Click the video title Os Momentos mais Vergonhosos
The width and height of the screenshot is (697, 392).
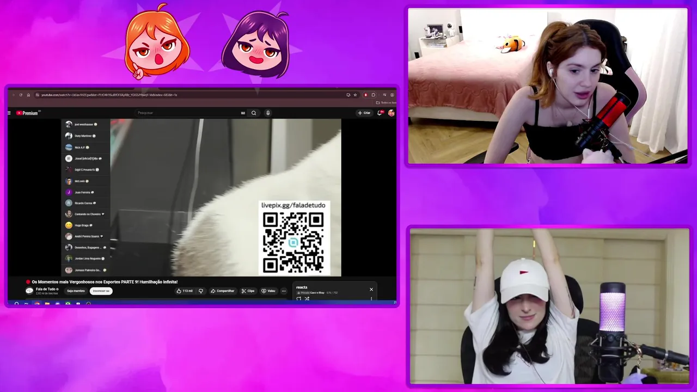coord(105,282)
